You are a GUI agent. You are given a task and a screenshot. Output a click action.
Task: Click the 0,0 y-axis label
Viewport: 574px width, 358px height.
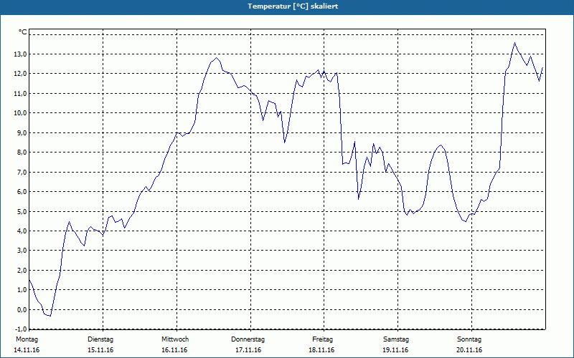(x=22, y=309)
